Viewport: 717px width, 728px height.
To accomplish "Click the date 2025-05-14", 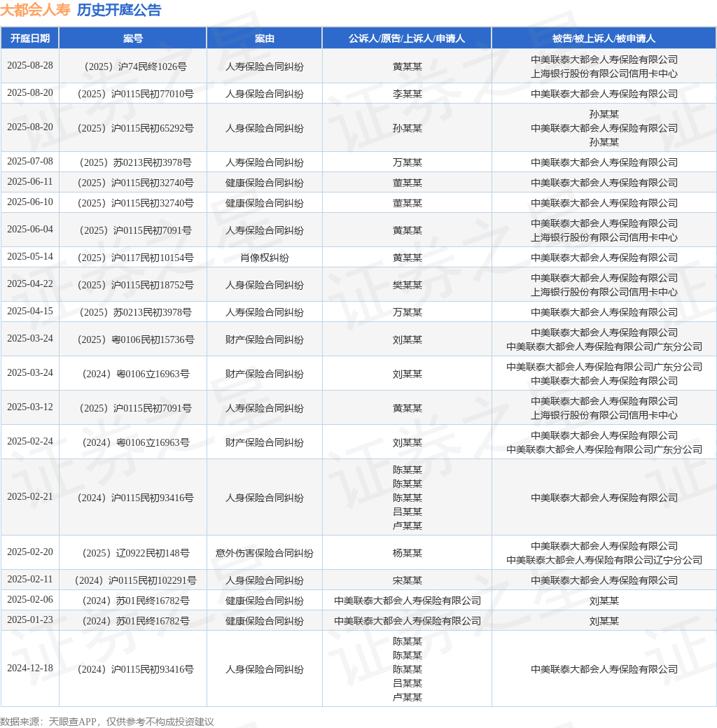I will (29, 257).
